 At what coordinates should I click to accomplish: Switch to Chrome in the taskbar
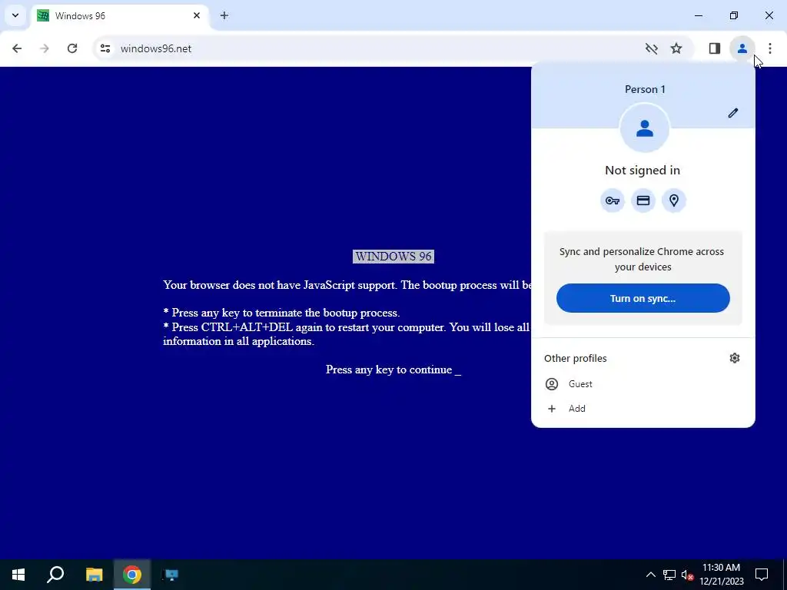click(132, 575)
